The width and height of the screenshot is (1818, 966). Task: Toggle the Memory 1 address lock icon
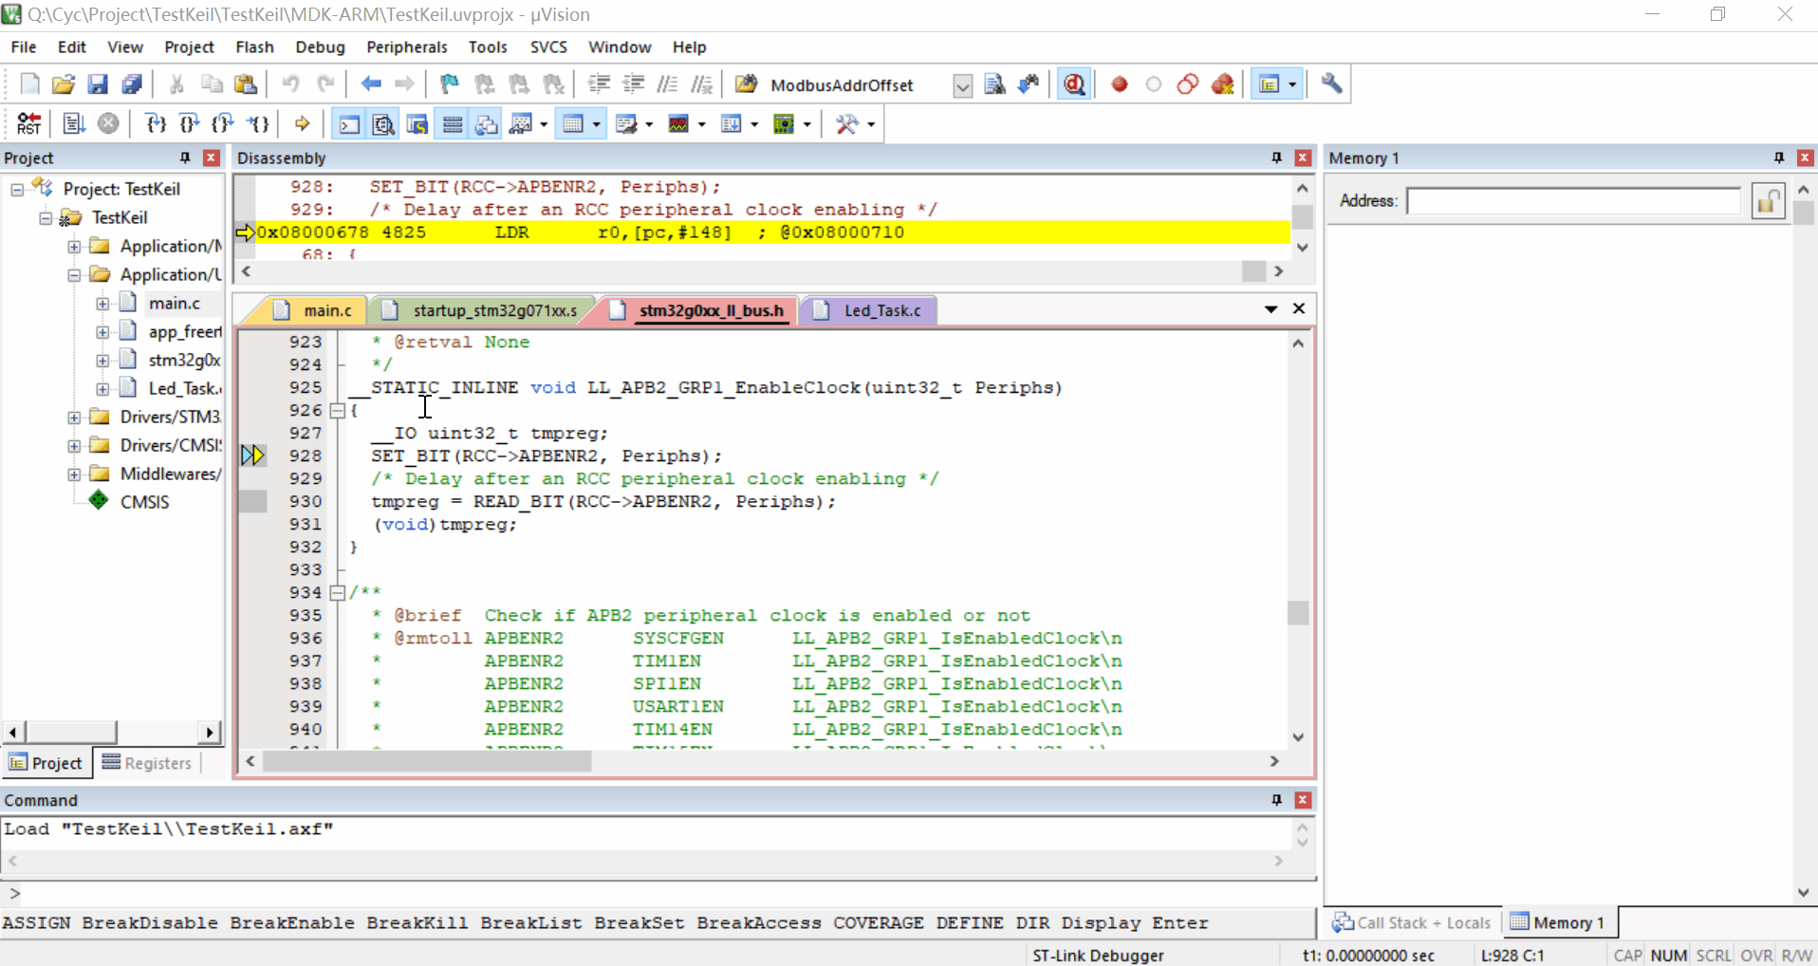point(1768,201)
